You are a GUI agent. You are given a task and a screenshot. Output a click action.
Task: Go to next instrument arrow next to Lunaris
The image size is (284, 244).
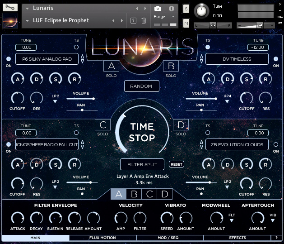145,8
